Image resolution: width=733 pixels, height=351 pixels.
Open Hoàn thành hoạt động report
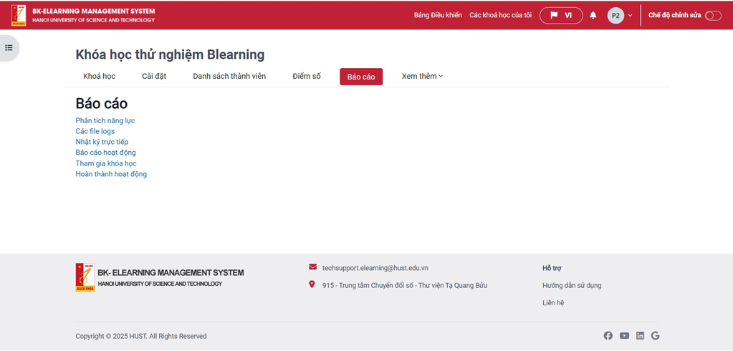pyautogui.click(x=111, y=174)
